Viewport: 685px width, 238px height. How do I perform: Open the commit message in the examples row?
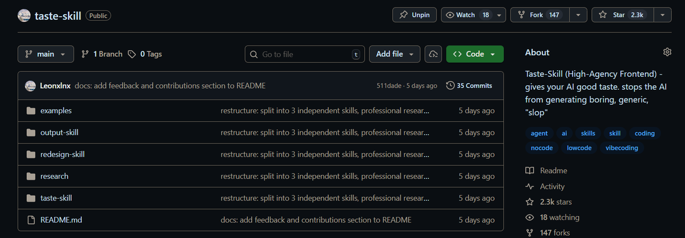(x=325, y=111)
